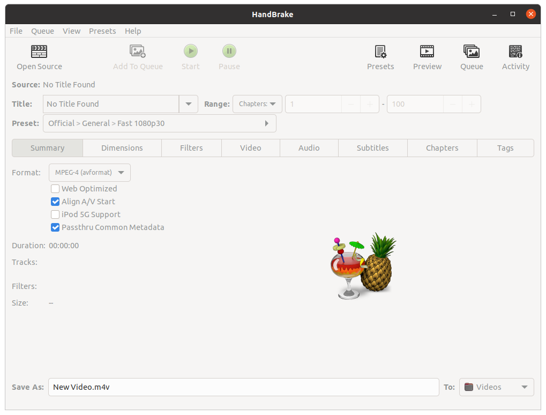Open the Videos destination folder dropdown

pos(496,387)
